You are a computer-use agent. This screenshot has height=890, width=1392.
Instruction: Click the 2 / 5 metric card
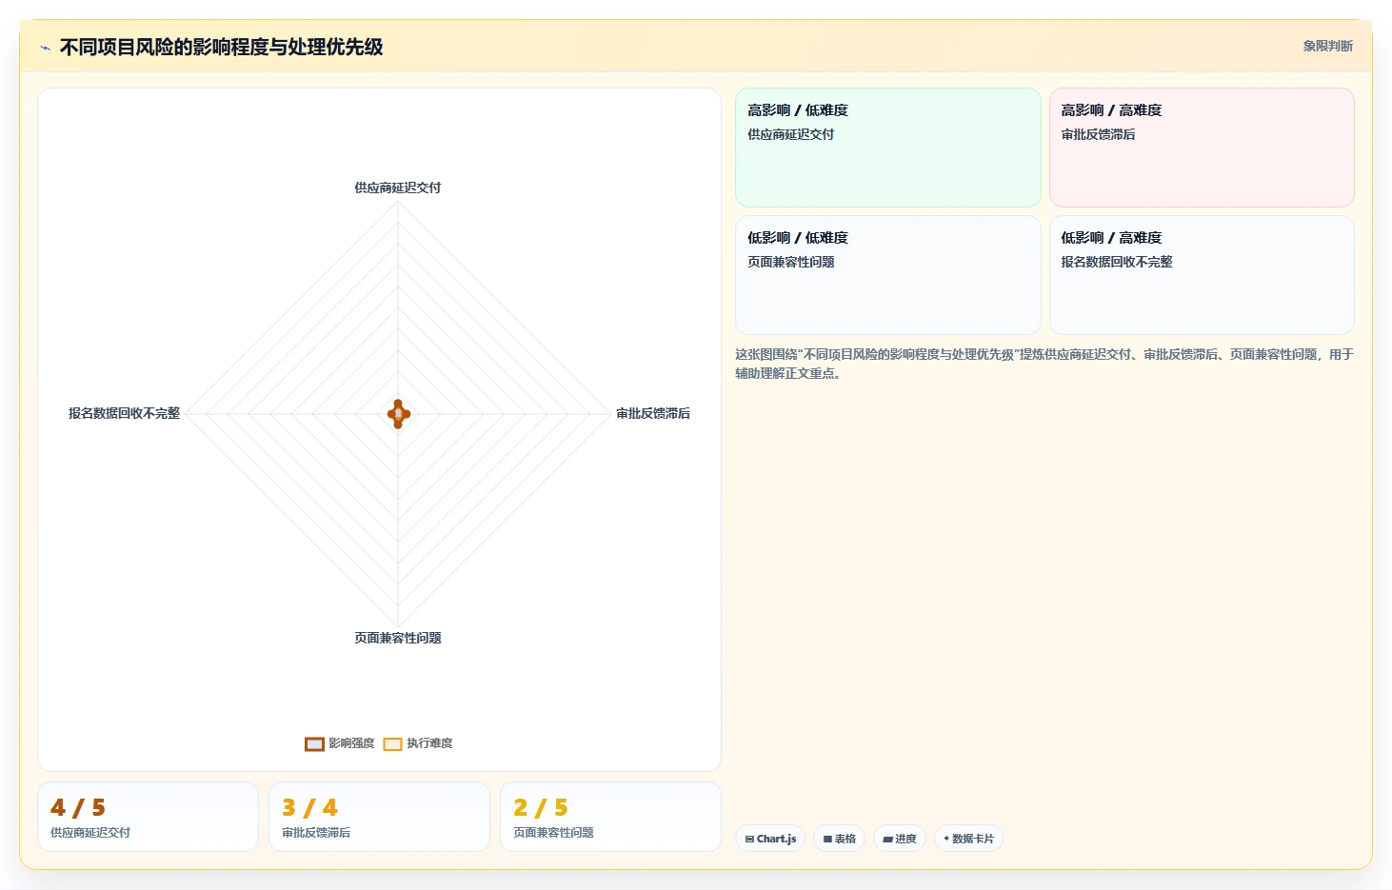point(610,817)
